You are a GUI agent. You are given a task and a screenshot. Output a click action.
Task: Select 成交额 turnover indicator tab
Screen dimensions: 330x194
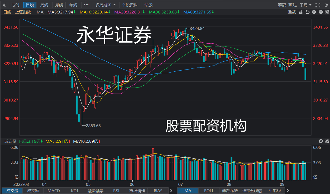33,191
